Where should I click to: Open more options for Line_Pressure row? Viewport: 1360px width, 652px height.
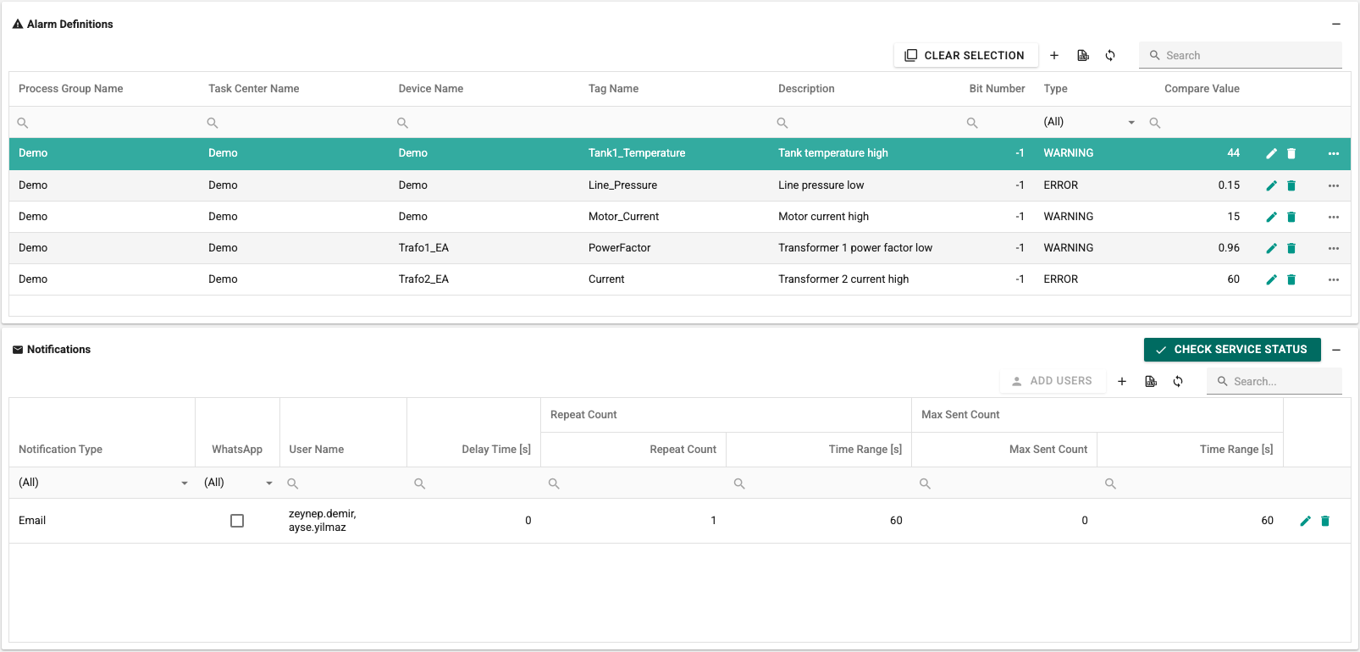pos(1334,185)
